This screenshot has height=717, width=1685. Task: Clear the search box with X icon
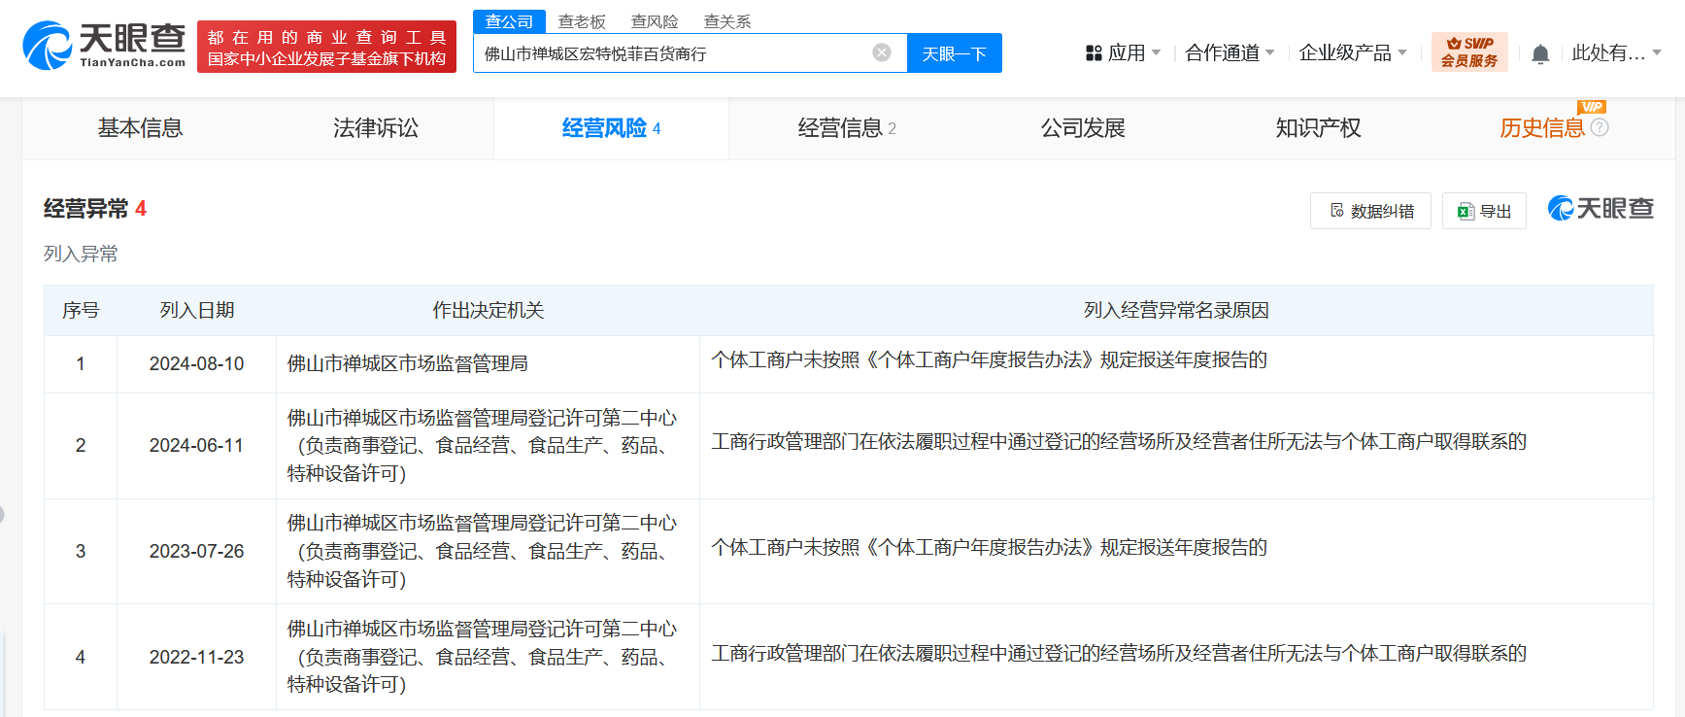882,52
